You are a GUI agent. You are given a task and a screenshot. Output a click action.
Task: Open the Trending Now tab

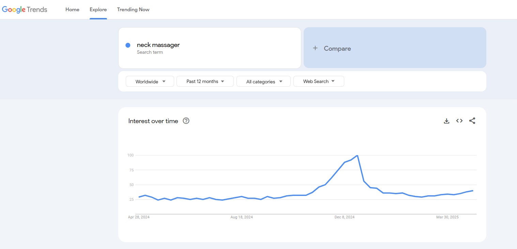click(133, 10)
